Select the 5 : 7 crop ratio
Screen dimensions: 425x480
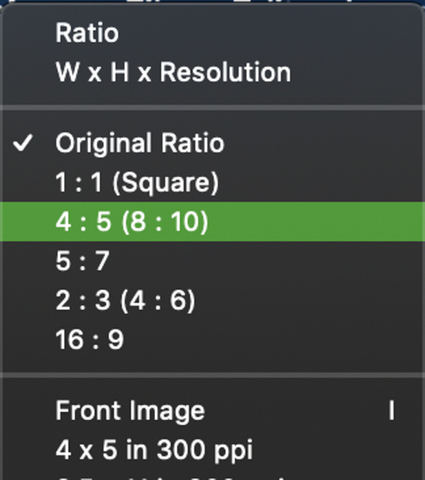pos(82,261)
